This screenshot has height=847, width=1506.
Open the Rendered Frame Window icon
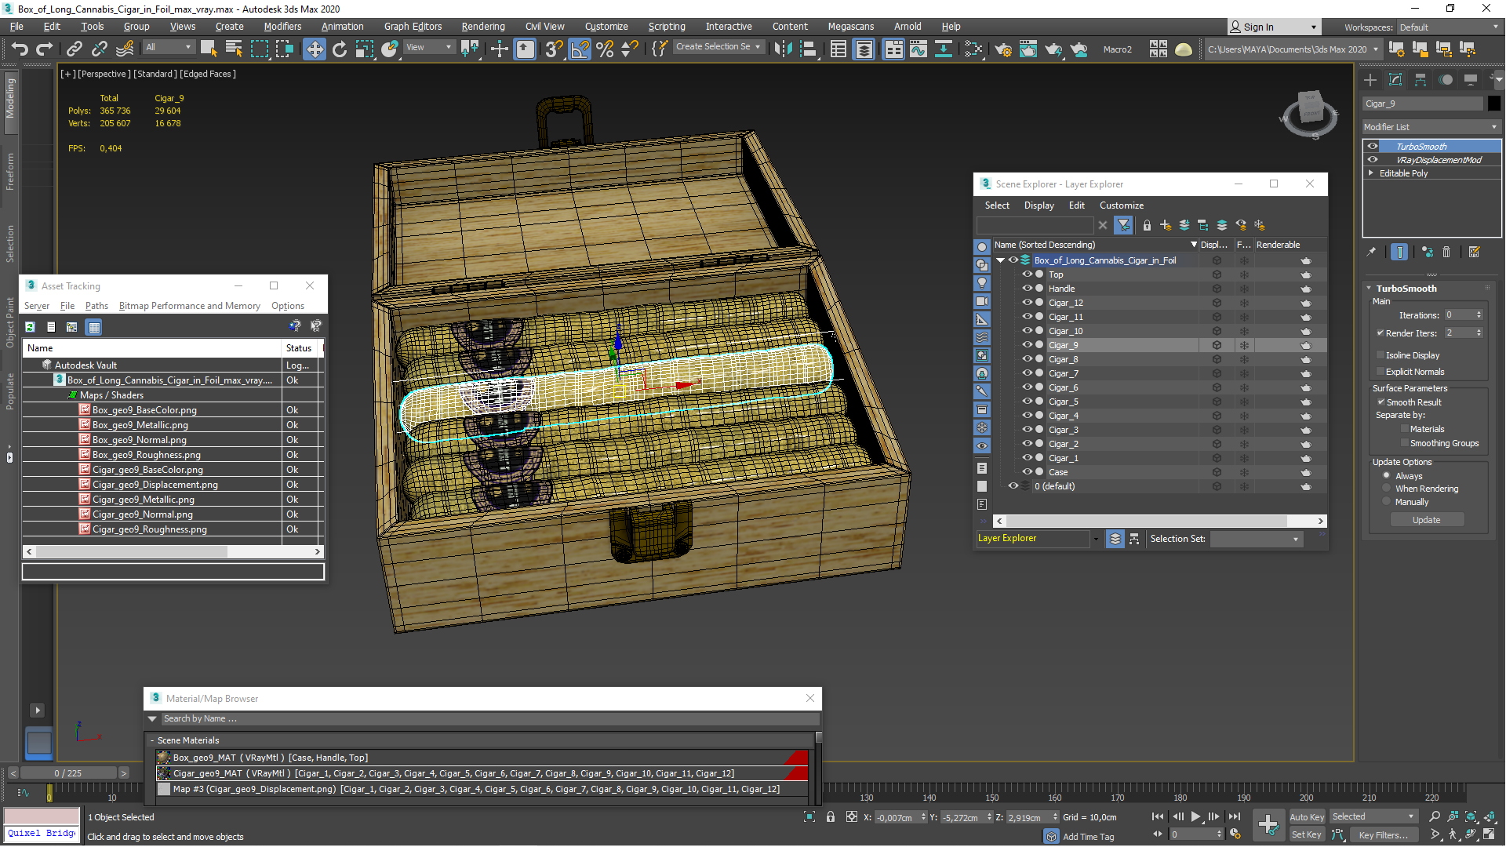point(1028,49)
